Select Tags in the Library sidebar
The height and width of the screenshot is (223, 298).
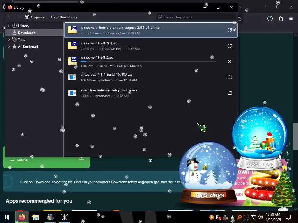pyautogui.click(x=22, y=39)
